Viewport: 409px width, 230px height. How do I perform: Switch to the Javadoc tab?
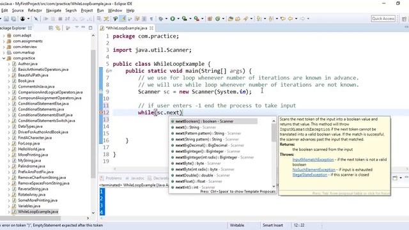pos(135,178)
